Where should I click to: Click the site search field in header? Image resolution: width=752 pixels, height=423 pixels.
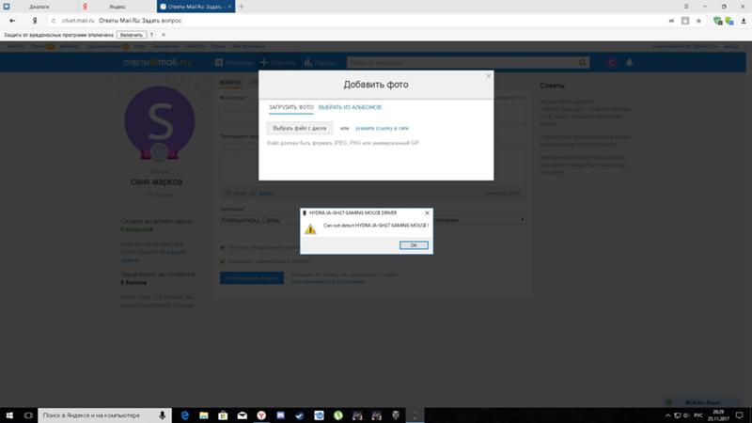tap(462, 62)
